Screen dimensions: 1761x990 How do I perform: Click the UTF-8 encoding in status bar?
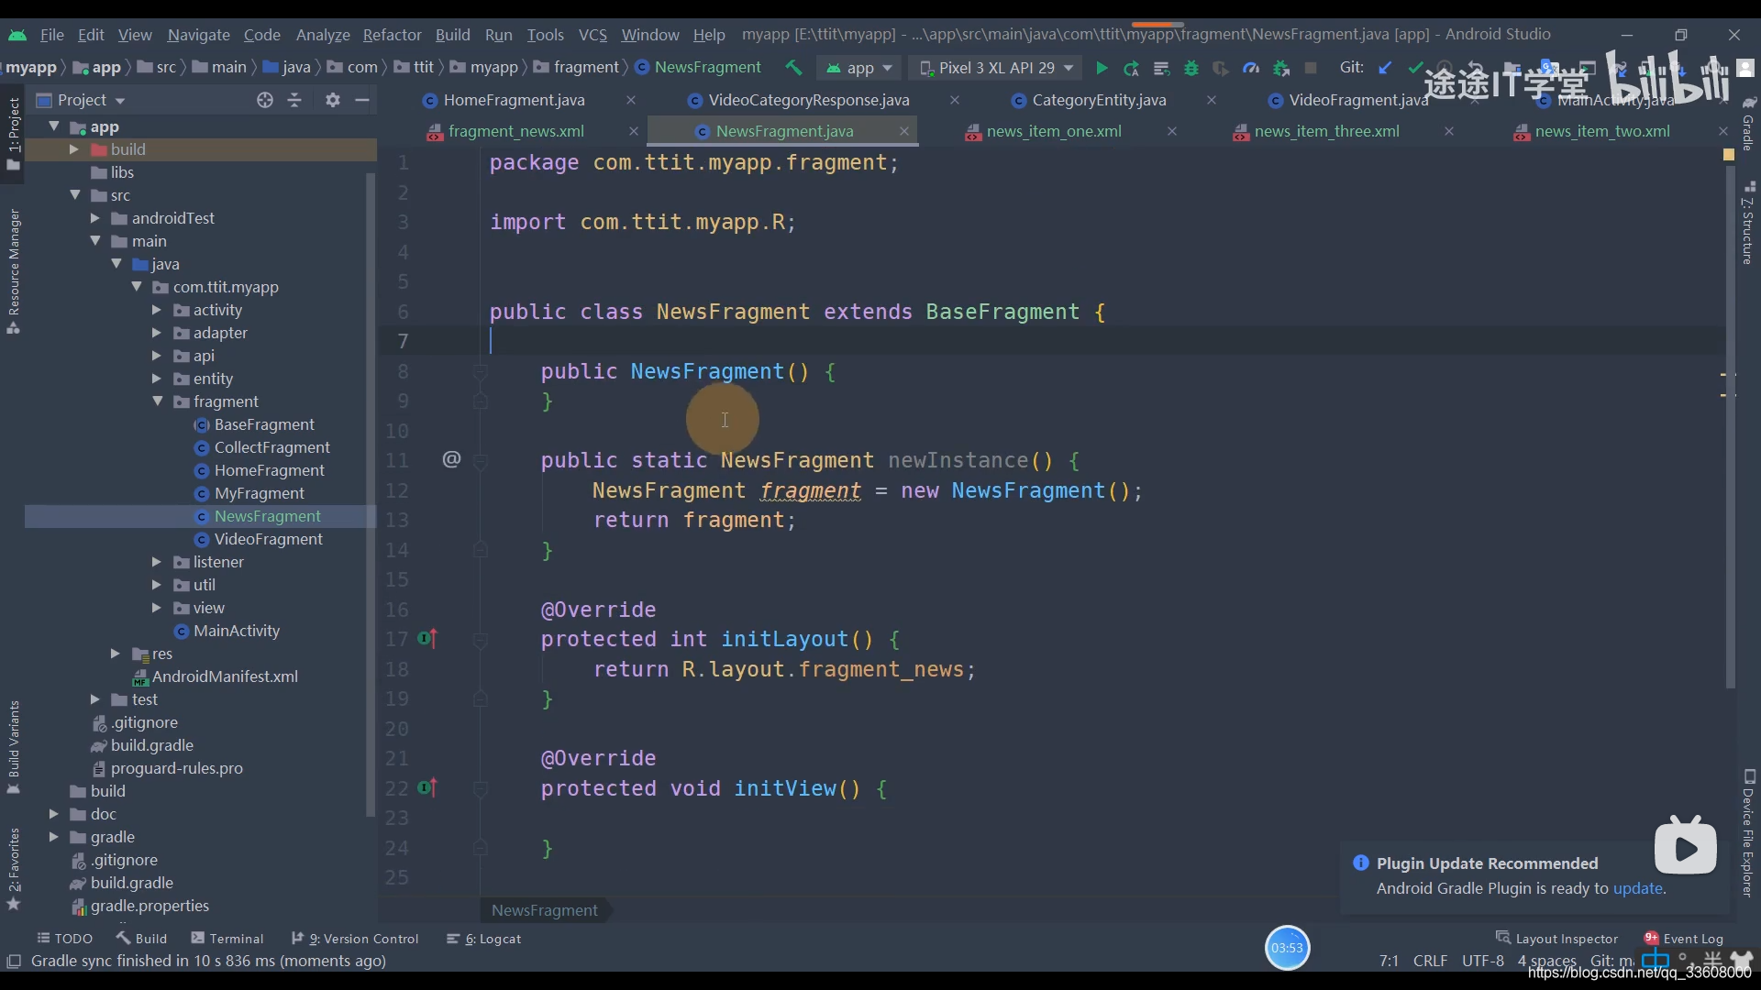coord(1482,961)
